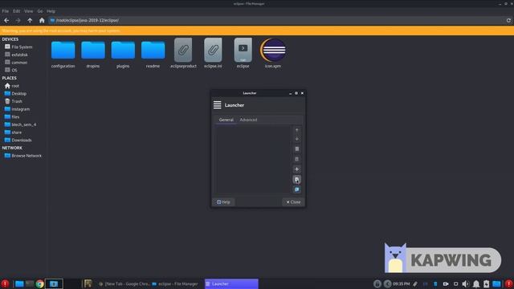Open files bookmark in sidebar

(x=12, y=116)
